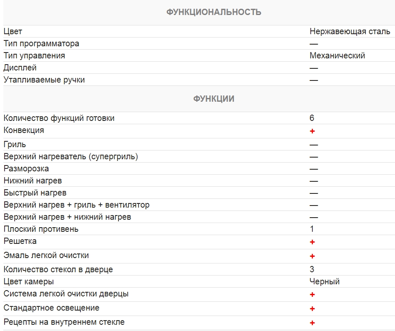Click the red plus beside Решетка
This screenshot has width=395, height=331.
pos(312,242)
